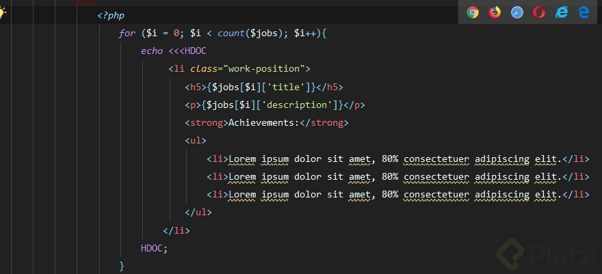Click the opening <ul> tag
This screenshot has width=602, height=274.
pos(196,141)
